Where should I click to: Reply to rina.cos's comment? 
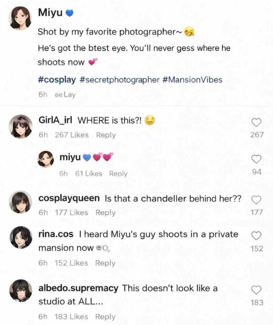[x=106, y=263]
